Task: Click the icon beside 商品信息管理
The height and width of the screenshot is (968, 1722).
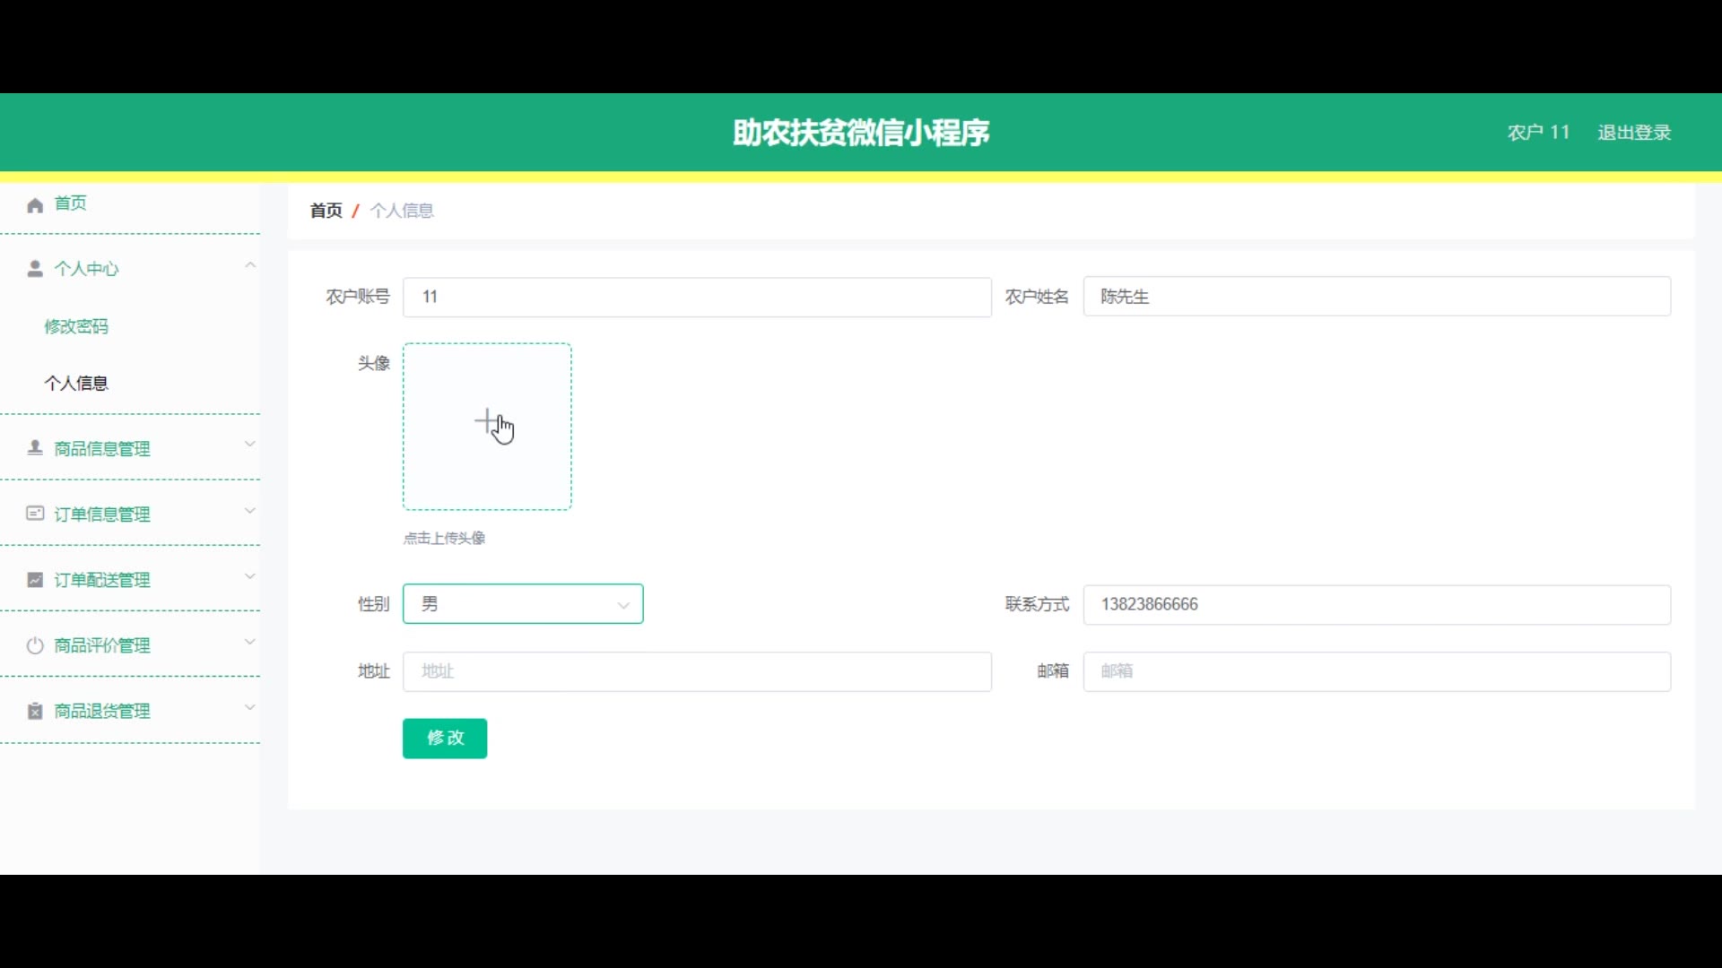Action: pos(35,448)
